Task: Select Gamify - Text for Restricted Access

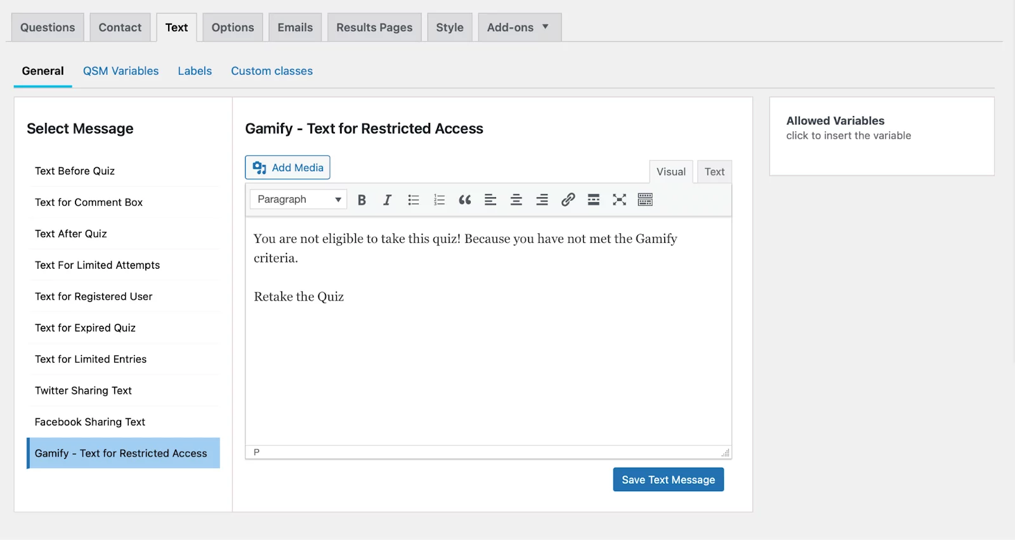Action: coord(123,453)
